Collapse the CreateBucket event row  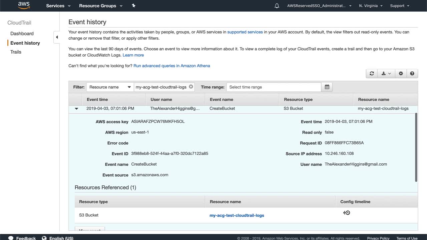click(x=76, y=109)
